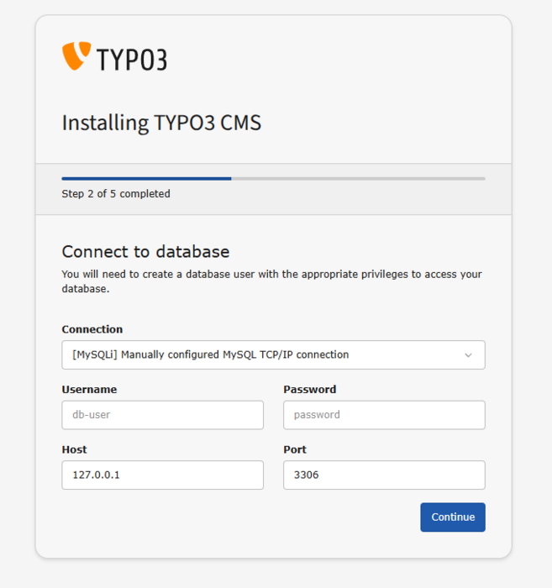Click the 'Password' field label
This screenshot has height=588, width=552.
click(x=310, y=389)
